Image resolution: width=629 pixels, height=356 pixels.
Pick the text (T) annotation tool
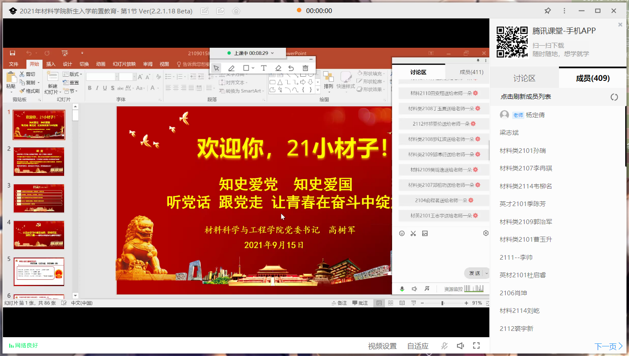click(263, 68)
